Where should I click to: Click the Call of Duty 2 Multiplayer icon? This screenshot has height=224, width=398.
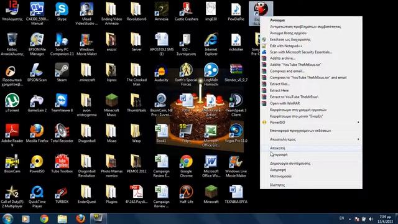12,192
